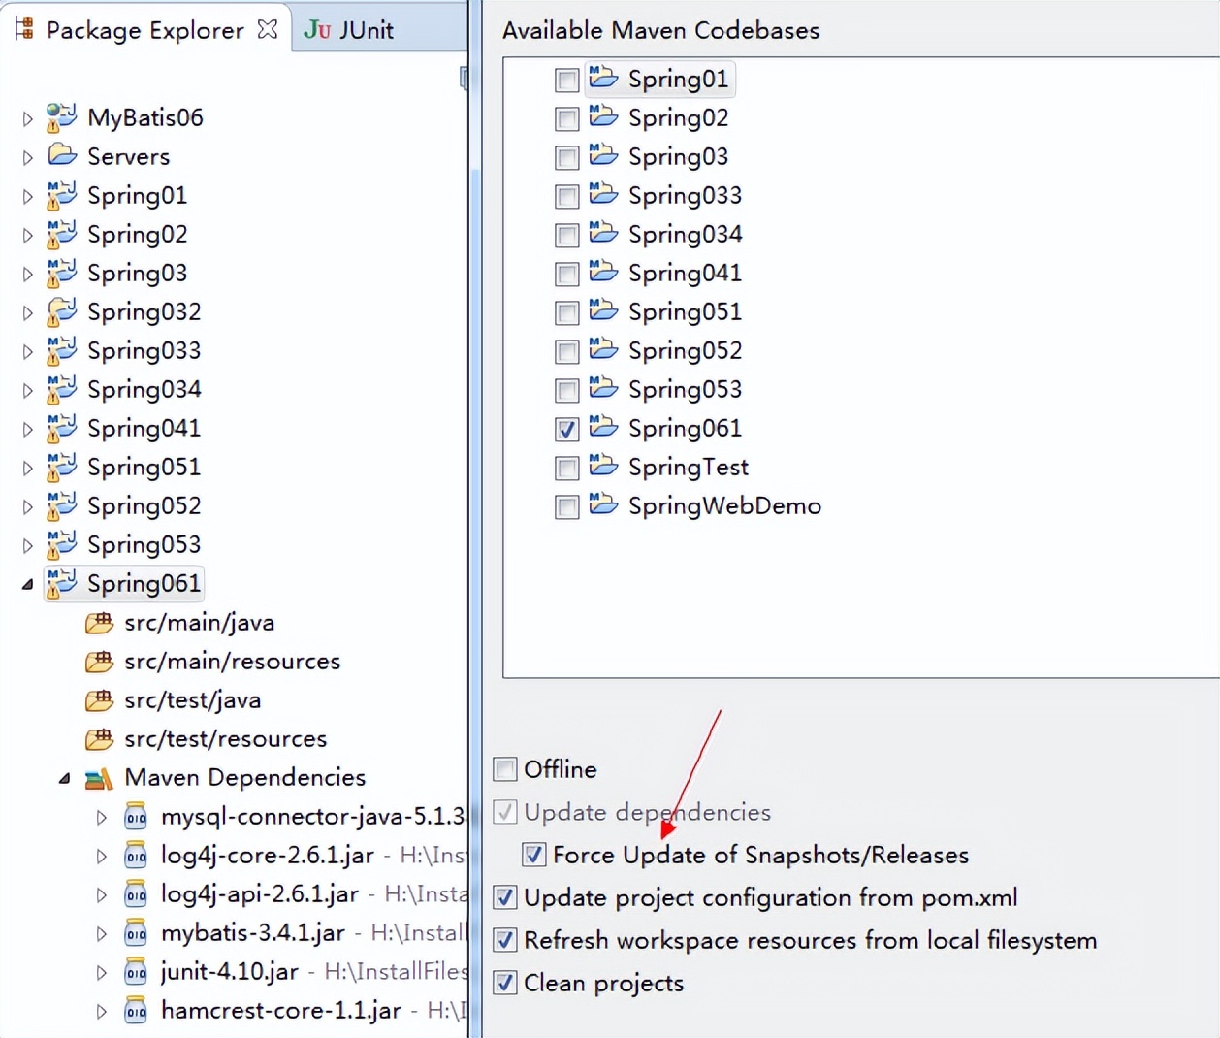Check the Spring02 codebase checkbox

coord(567,118)
